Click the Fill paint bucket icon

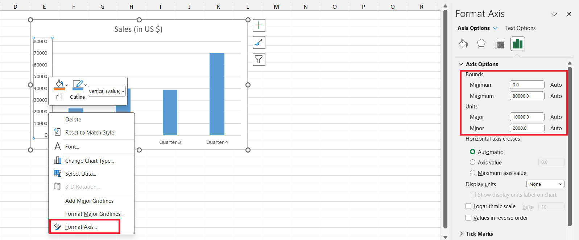tap(59, 85)
